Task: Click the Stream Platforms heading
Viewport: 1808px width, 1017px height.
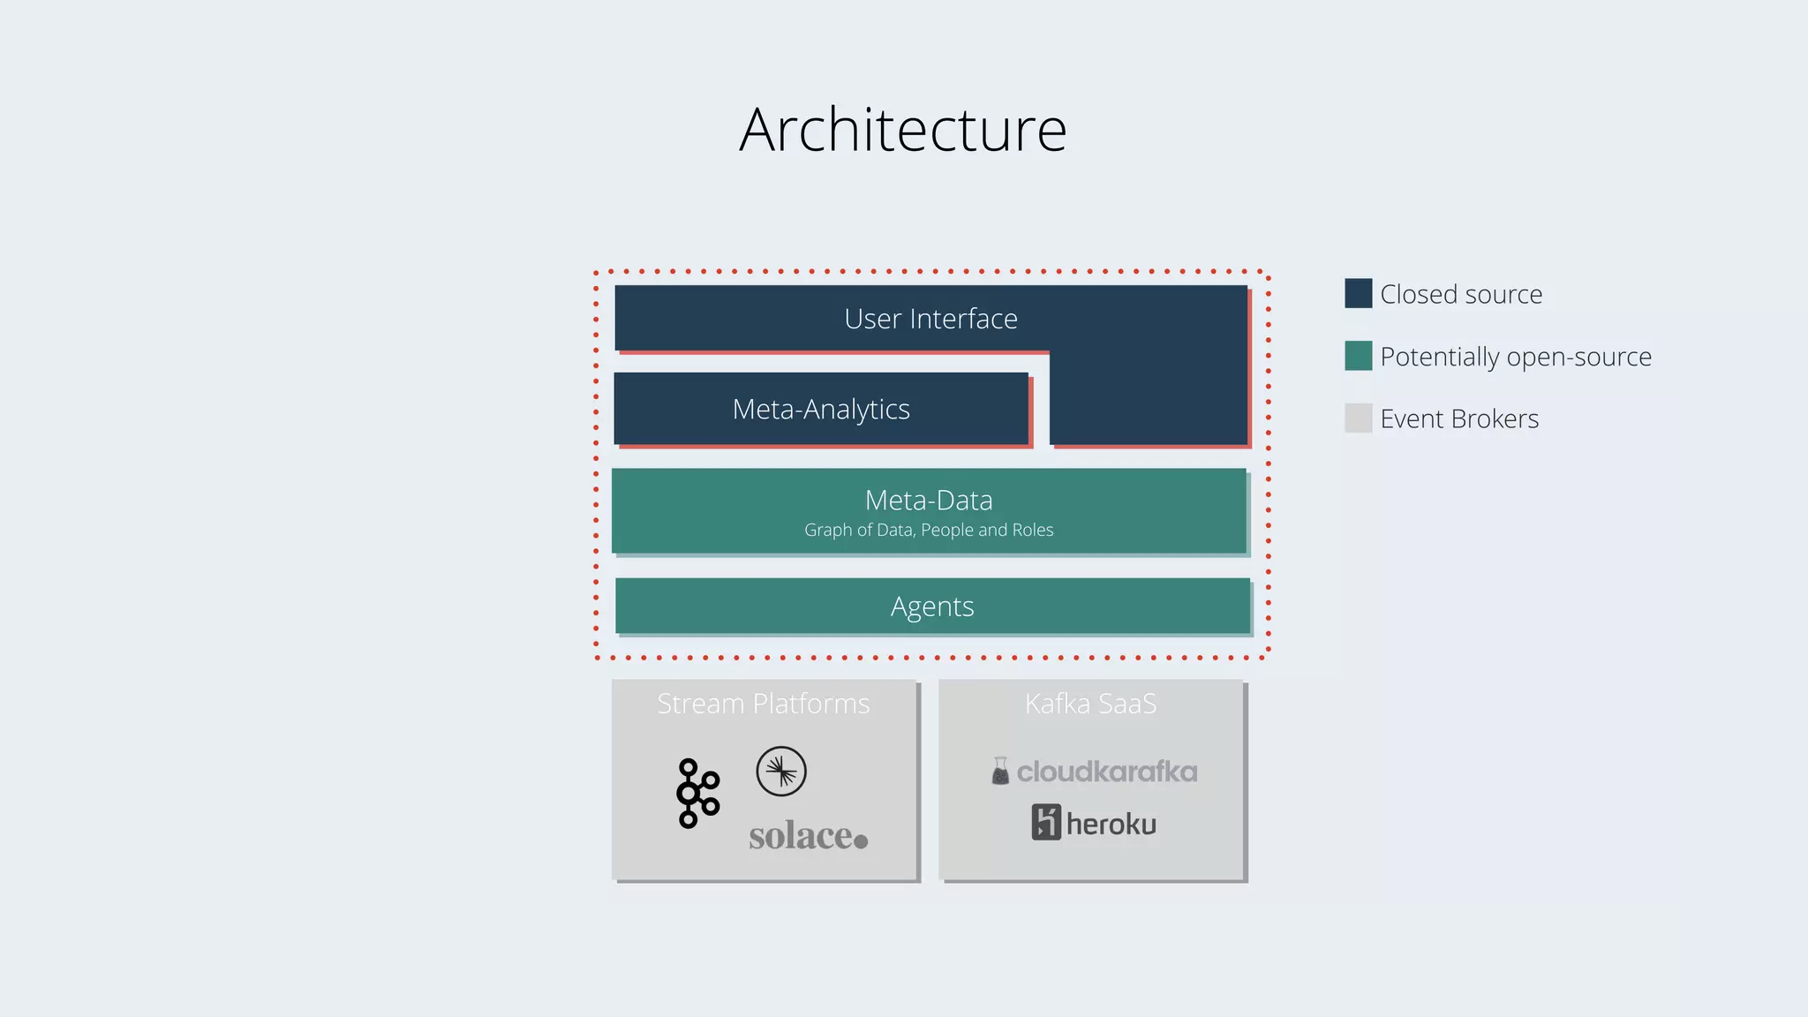Action: coord(764,704)
